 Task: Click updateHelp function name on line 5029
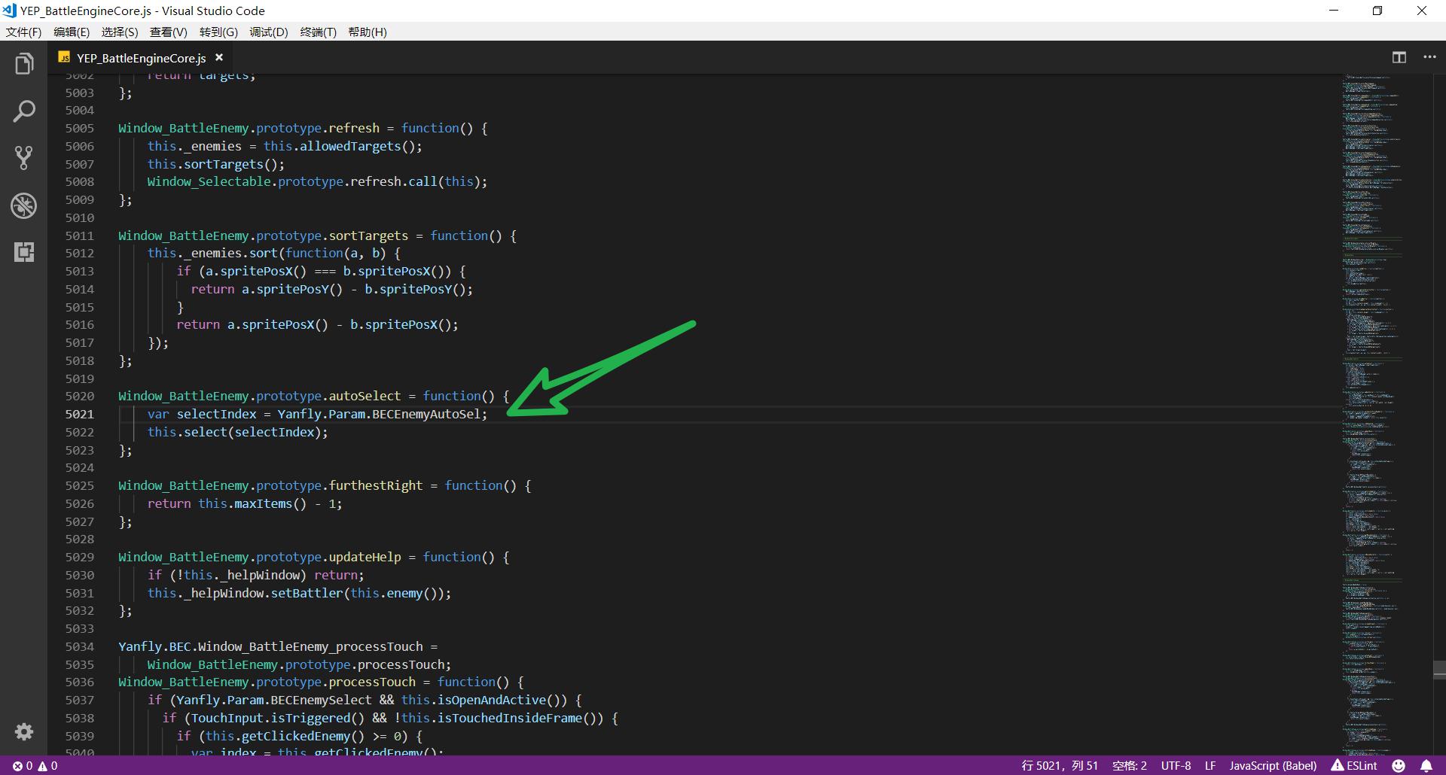(365, 557)
